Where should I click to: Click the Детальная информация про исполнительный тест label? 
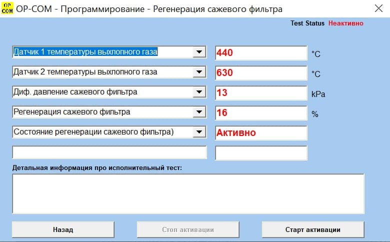[97, 168]
